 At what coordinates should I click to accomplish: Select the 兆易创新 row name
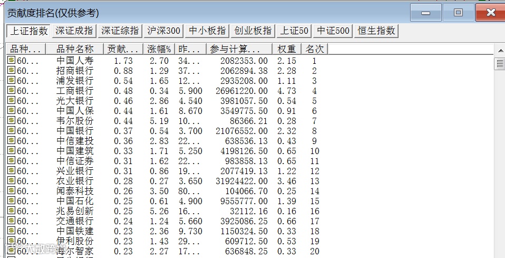75,211
